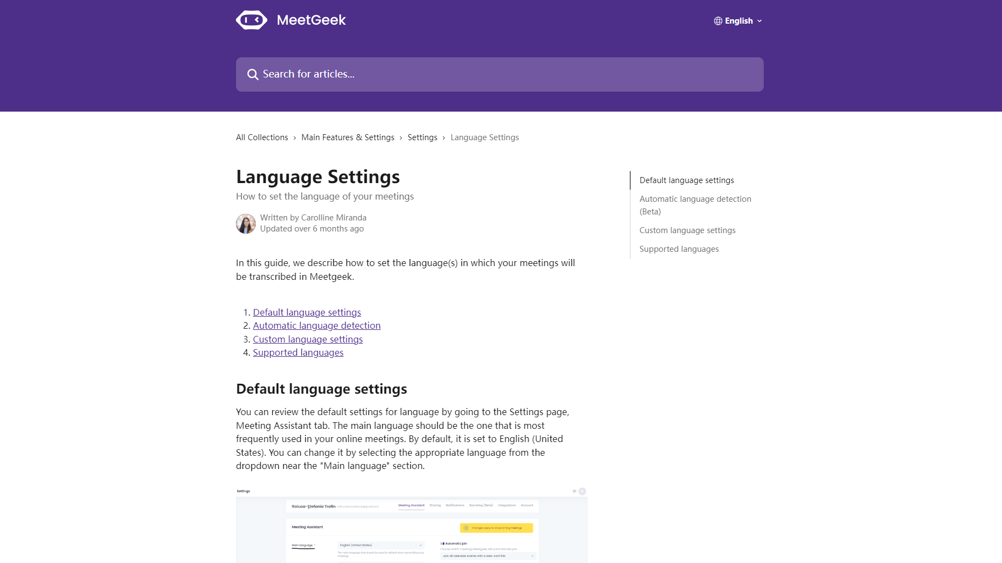Screen dimensions: 1002x563
Task: Click Supported languages link in numbered list
Action: point(298,352)
